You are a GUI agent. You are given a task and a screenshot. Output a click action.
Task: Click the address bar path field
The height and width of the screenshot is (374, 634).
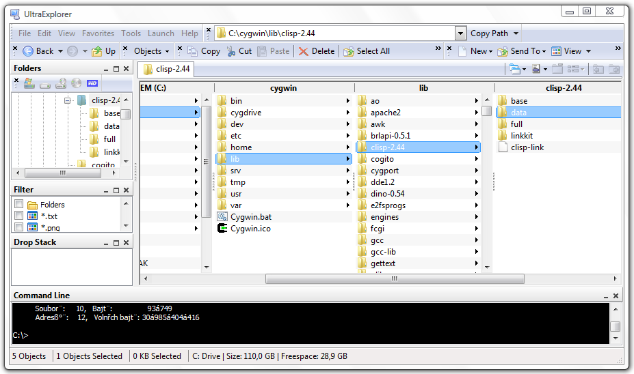click(335, 33)
